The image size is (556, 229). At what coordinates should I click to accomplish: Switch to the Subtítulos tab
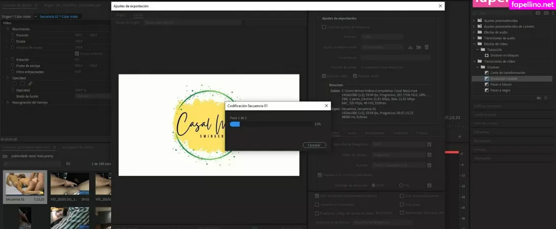tap(400, 133)
